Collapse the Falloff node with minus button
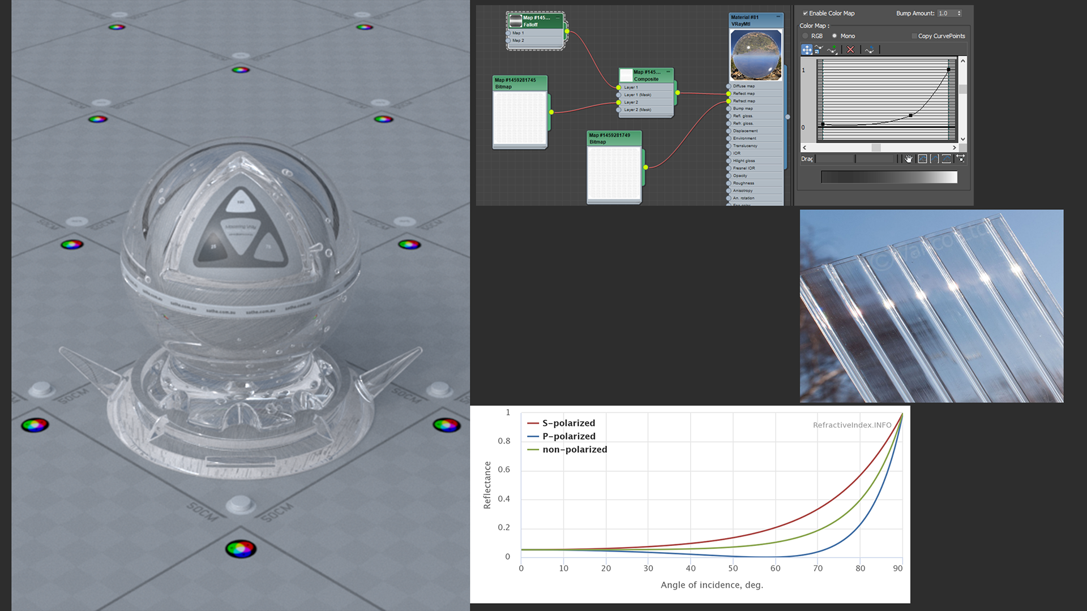The image size is (1087, 611). (558, 18)
